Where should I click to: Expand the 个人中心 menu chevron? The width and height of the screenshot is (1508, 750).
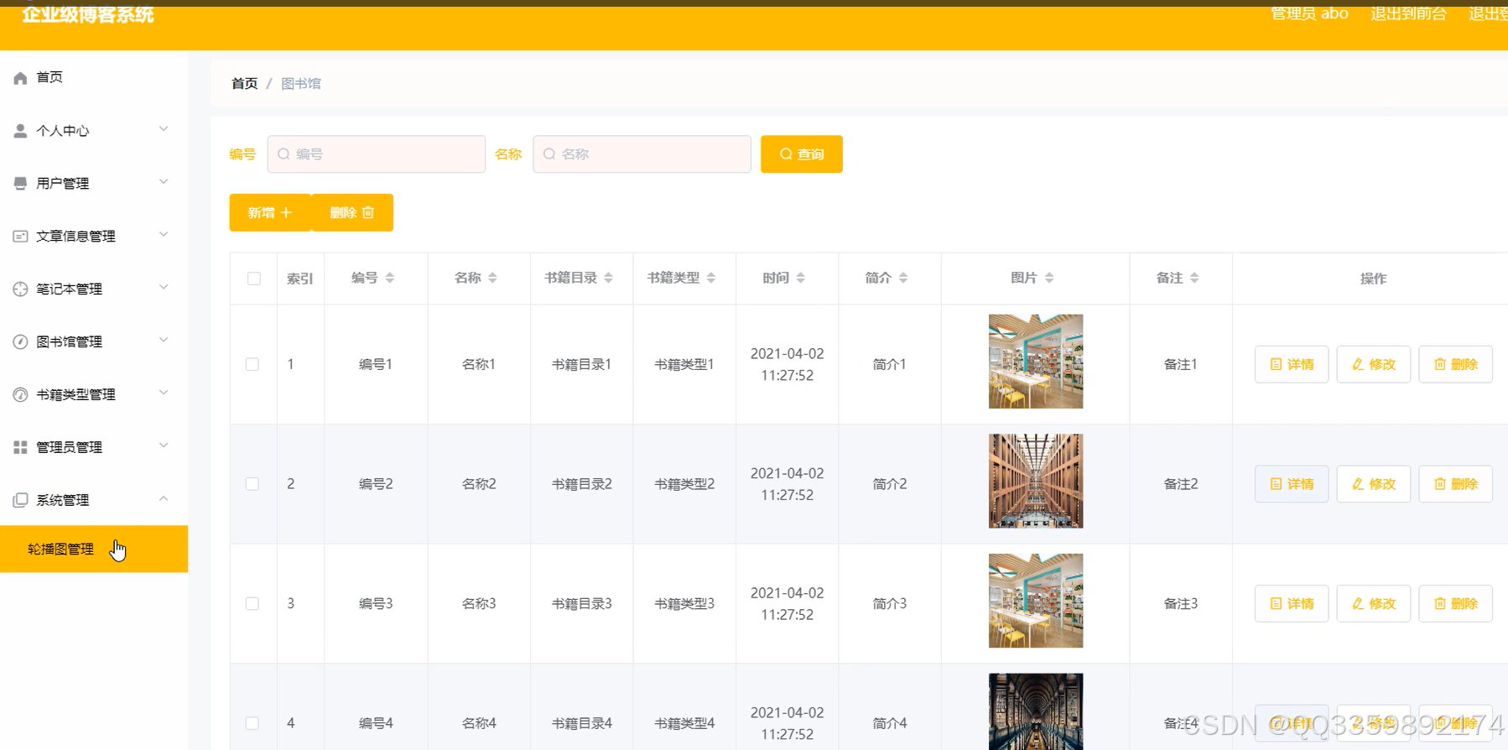pyautogui.click(x=164, y=129)
